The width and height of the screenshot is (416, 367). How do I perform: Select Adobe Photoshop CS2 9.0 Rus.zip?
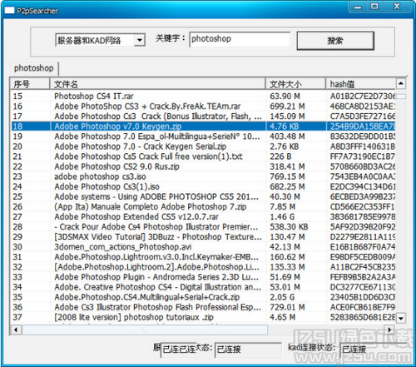pyautogui.click(x=203, y=166)
